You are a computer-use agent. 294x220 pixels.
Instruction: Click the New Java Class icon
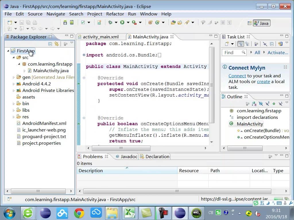pos(157,23)
